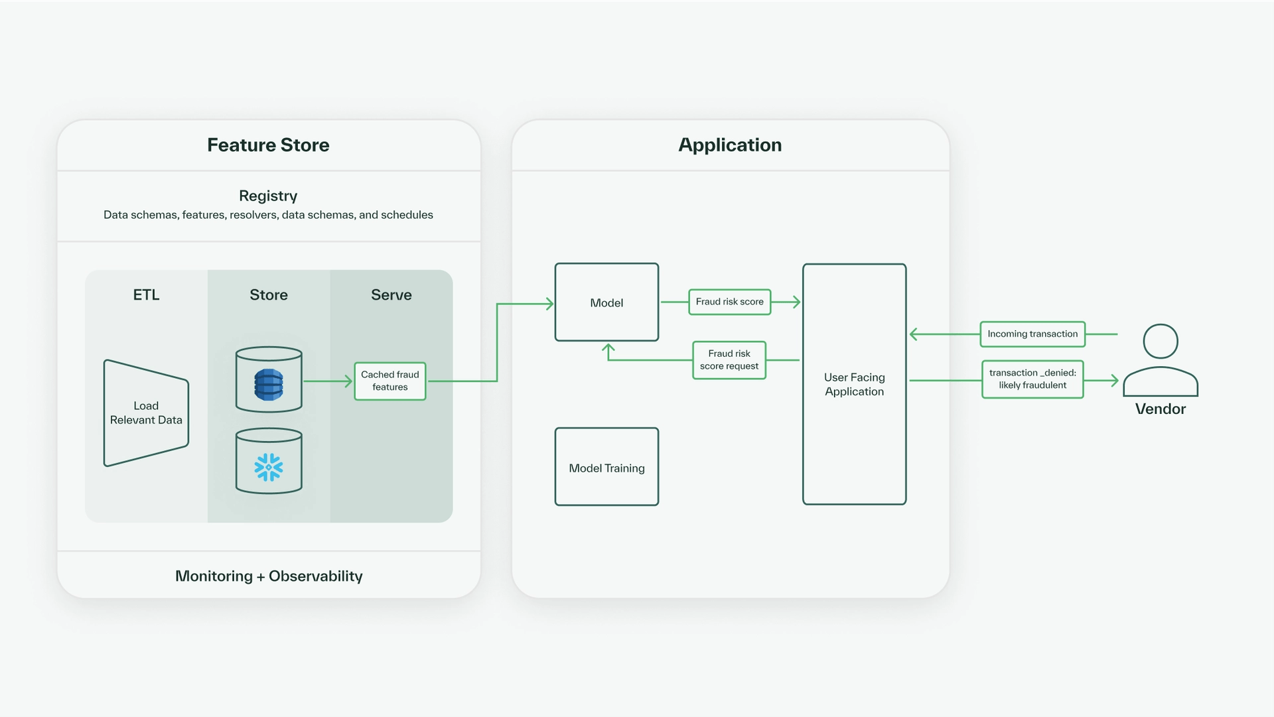Click the DynamoDB database icon in Store column
This screenshot has width=1274, height=717.
[x=268, y=379]
